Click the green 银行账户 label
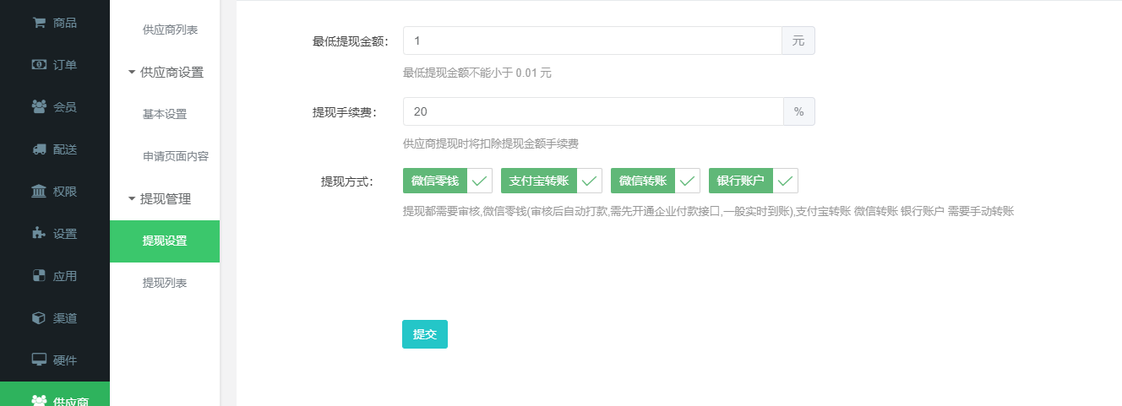 [741, 181]
